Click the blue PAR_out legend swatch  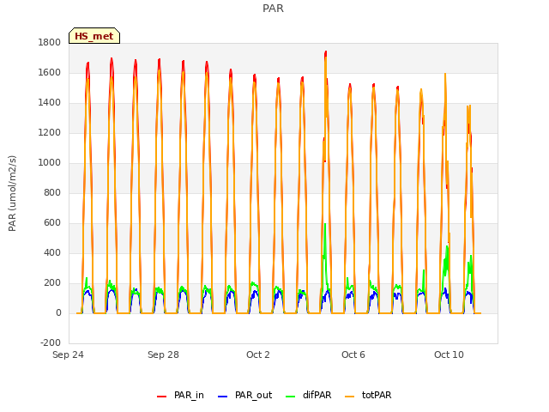click(222, 397)
